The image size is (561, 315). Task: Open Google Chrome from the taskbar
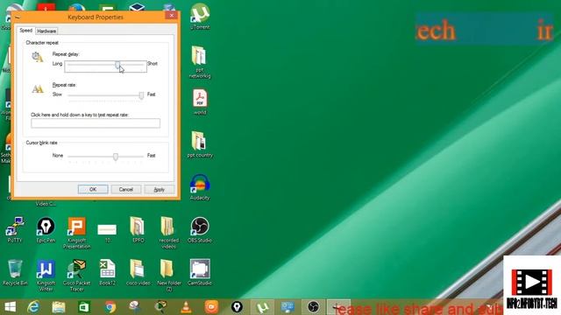click(110, 307)
